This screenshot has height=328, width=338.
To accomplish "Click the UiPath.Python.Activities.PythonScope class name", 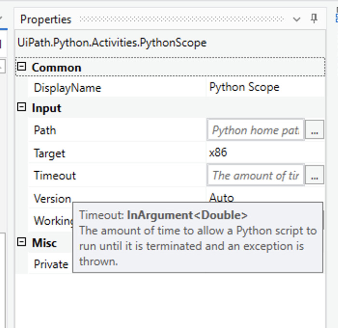I will coord(112,42).
